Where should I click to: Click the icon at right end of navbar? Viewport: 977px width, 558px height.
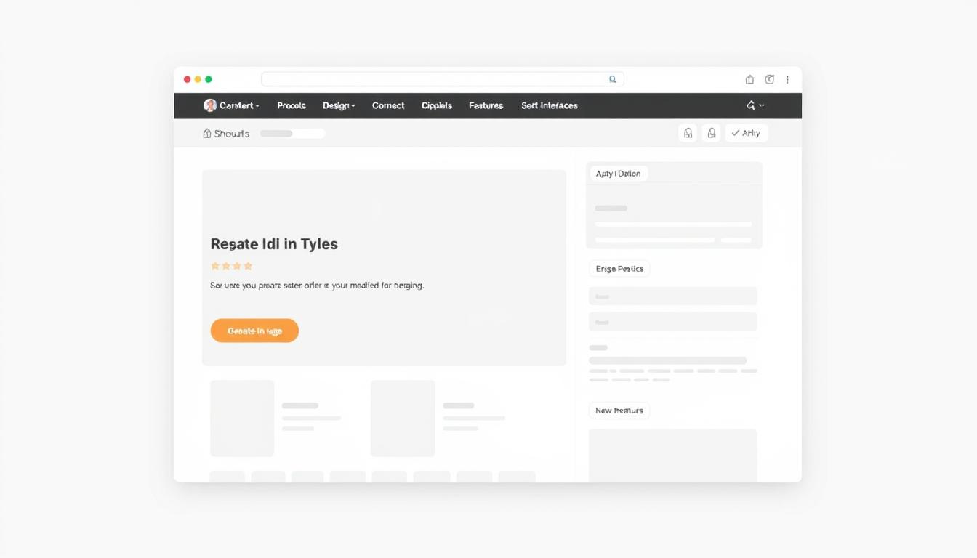(x=751, y=105)
